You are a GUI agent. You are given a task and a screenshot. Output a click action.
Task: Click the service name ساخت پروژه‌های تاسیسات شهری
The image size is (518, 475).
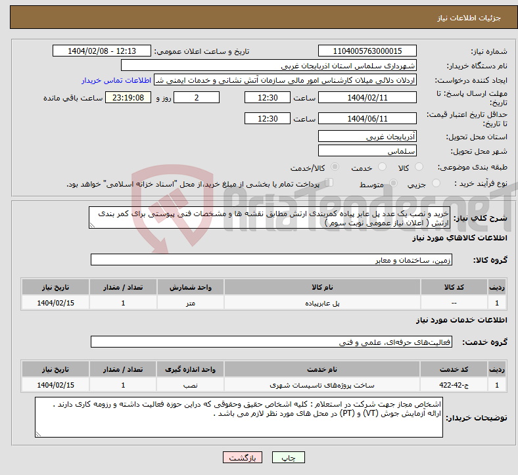(x=322, y=385)
